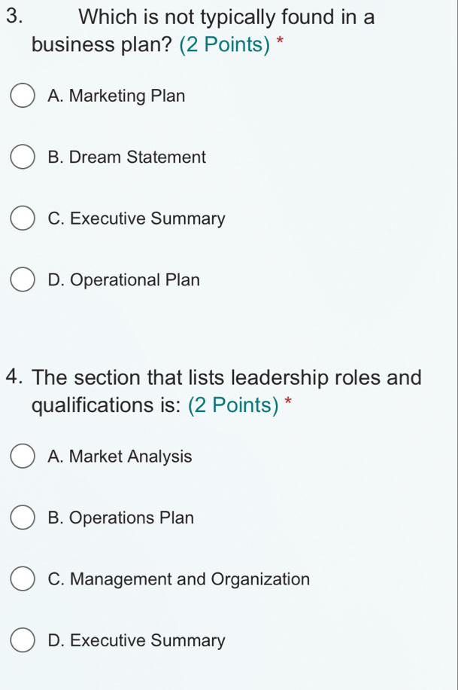This screenshot has height=690, width=458.
Task: Click 'D. Executive Summary' text under question 4
Action: click(x=136, y=640)
